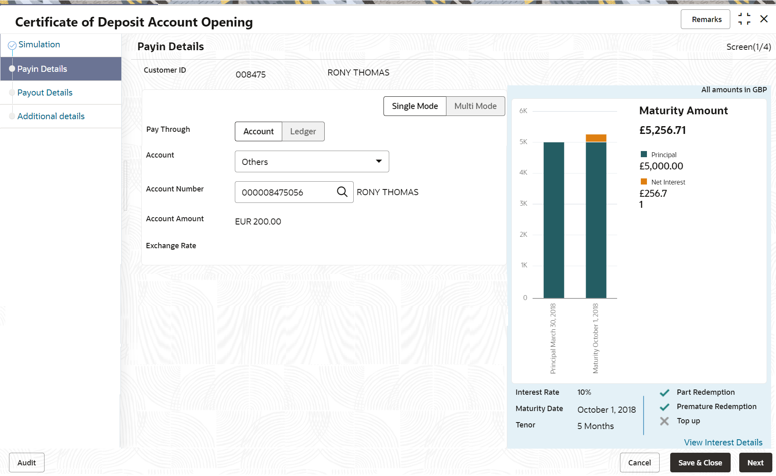
Task: Click the Top up cross icon
Action: tap(665, 421)
